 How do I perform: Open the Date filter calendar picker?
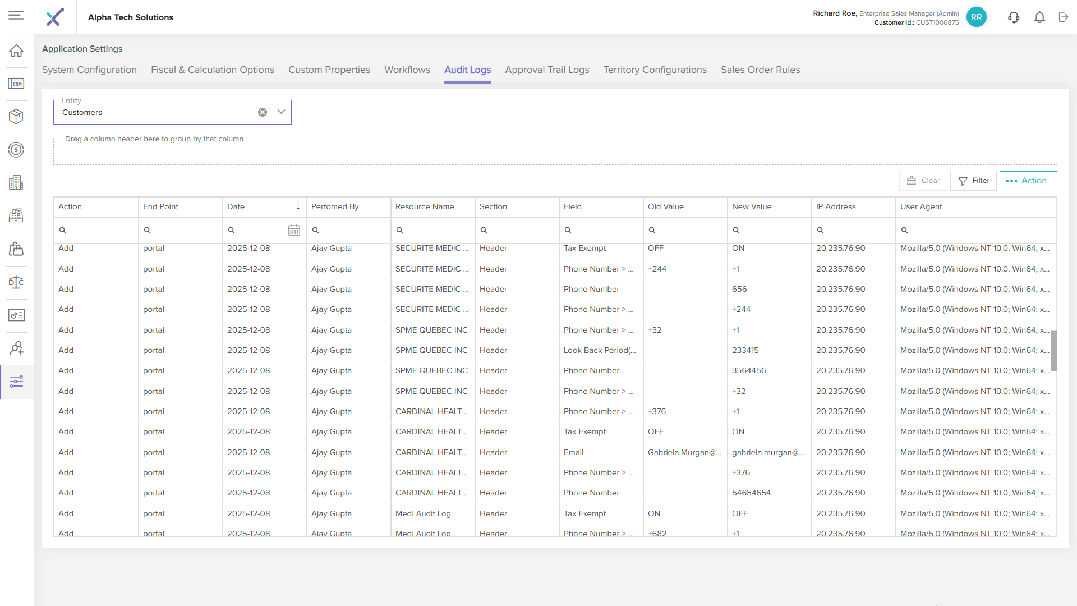pos(294,230)
